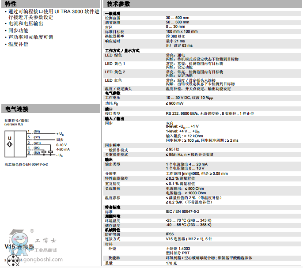Select the "特性" section heading
The width and height of the screenshot is (303, 268).
point(11,4)
